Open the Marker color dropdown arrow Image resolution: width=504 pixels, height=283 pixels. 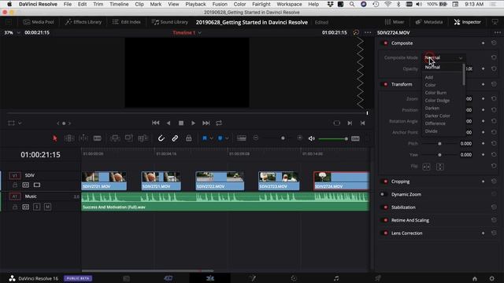(227, 138)
